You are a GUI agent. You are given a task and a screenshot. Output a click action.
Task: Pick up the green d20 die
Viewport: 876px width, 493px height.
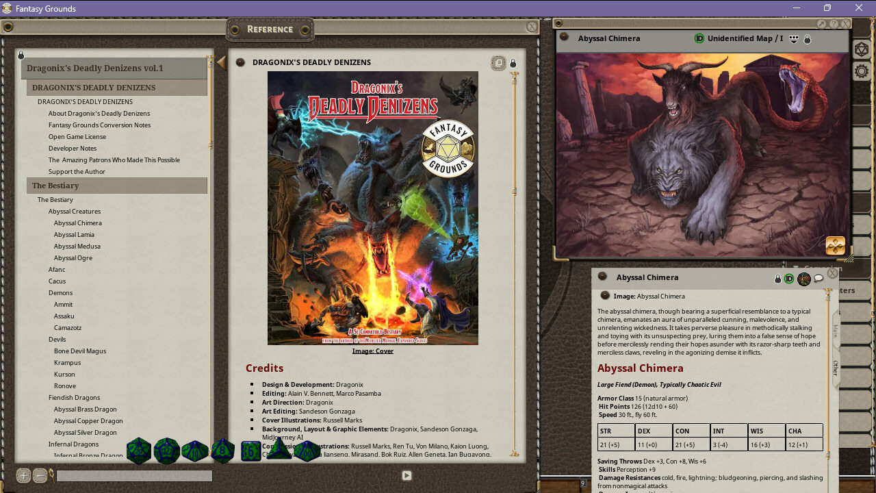point(139,451)
